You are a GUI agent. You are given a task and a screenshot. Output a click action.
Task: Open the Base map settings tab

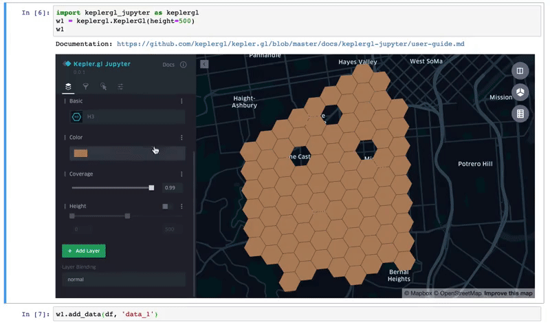click(x=120, y=87)
